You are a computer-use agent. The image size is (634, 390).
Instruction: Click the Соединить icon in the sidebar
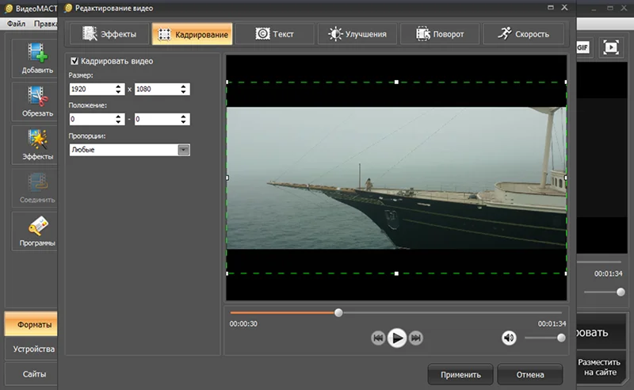pyautogui.click(x=37, y=183)
